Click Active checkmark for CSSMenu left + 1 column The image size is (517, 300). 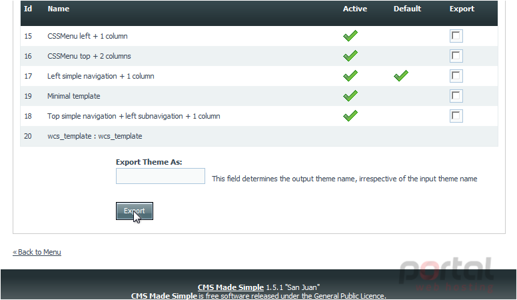pyautogui.click(x=350, y=35)
